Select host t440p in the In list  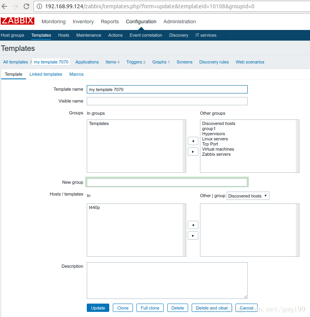click(x=94, y=207)
